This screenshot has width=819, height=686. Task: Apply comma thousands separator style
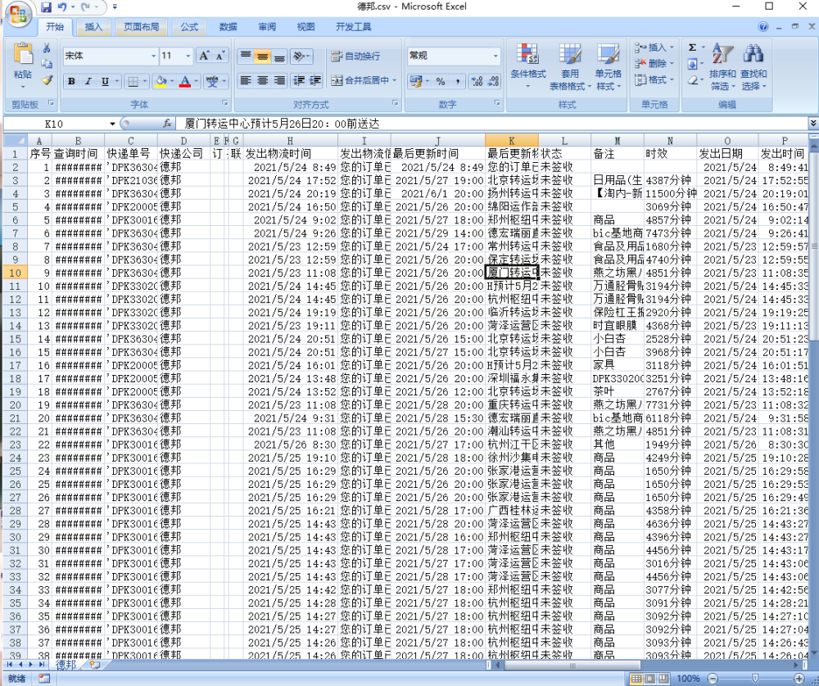(458, 81)
